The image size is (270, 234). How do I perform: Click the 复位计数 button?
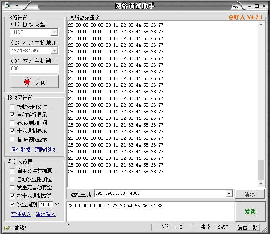coord(248,227)
